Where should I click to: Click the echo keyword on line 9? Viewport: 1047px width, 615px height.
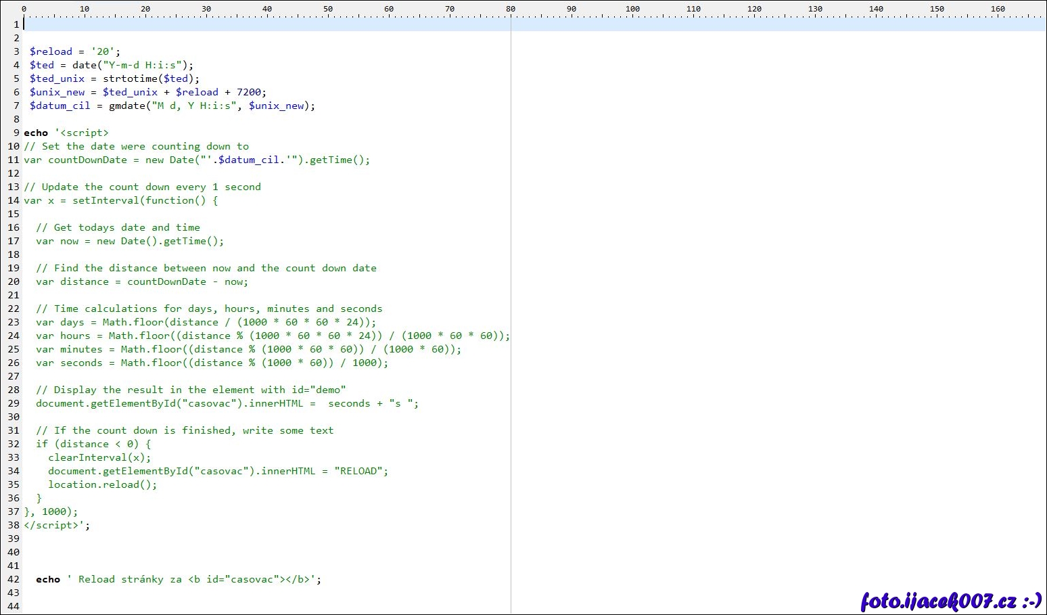[36, 133]
